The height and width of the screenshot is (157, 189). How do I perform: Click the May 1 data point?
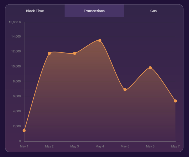(x=24, y=130)
